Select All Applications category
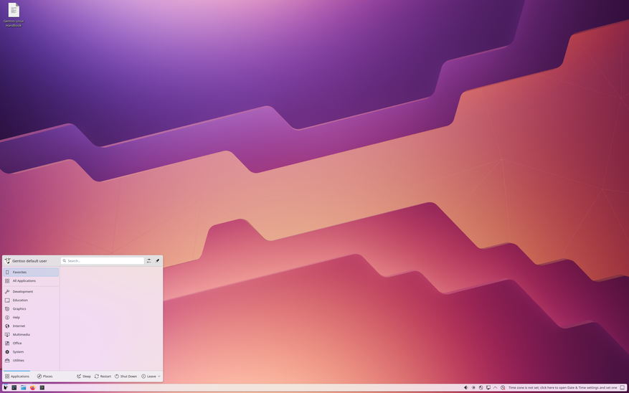 [x=31, y=280]
